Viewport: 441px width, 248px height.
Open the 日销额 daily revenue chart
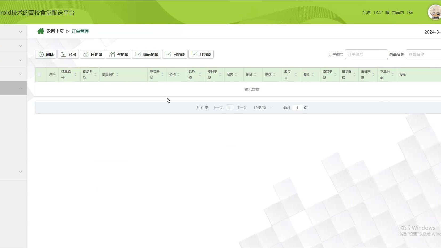[175, 54]
